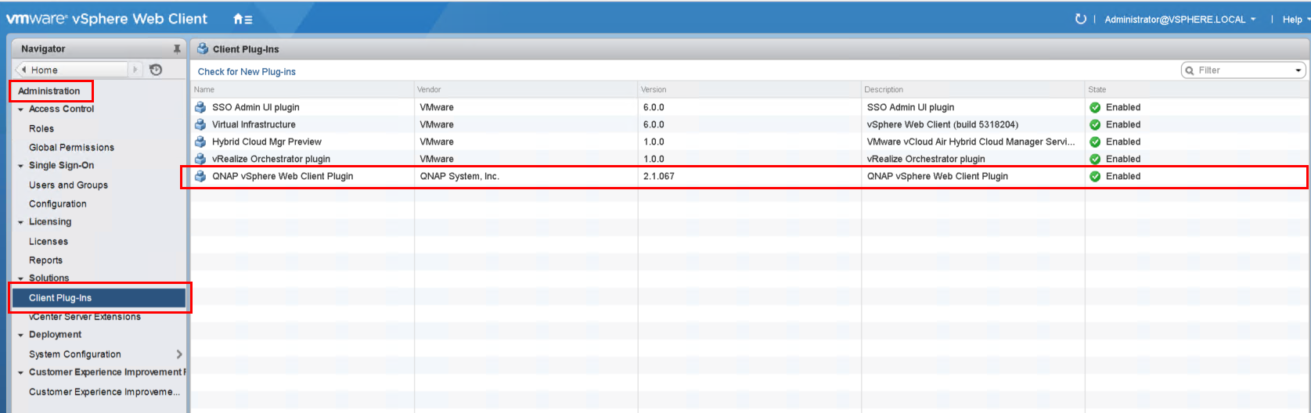Open the home menu icon in header
1311x413 pixels.
[243, 19]
